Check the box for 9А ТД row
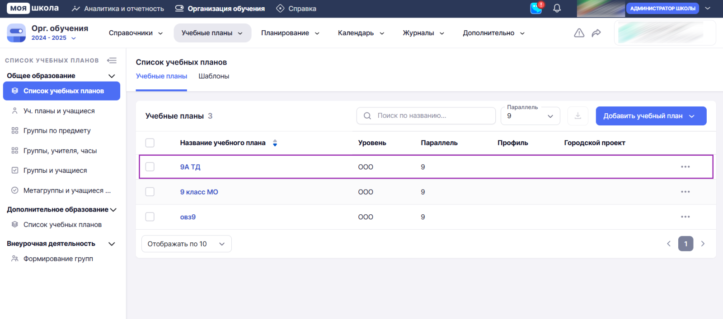Image resolution: width=723 pixels, height=319 pixels. (150, 167)
